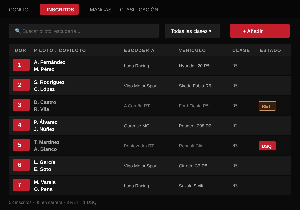This screenshot has height=210, width=300.
Task: Click the Renault Clio vehicle cell
Action: pyautogui.click(x=191, y=146)
